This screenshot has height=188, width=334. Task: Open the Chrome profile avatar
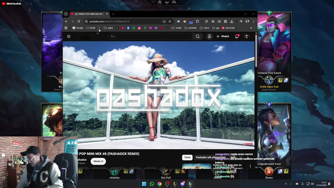coord(247,21)
